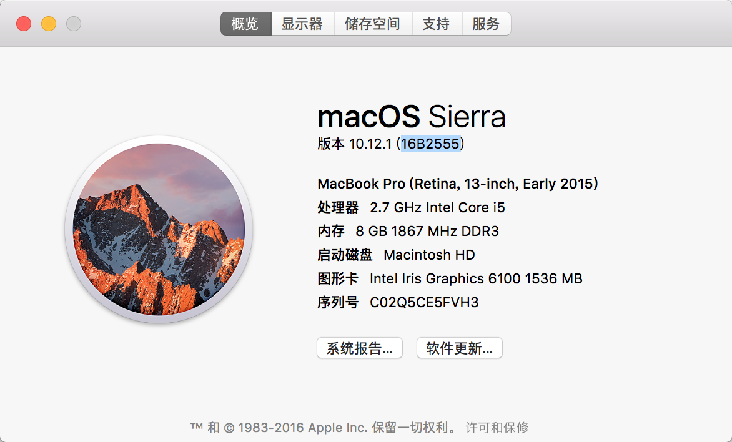Select the 储存空间 tab
This screenshot has width=732, height=442.
[x=372, y=24]
